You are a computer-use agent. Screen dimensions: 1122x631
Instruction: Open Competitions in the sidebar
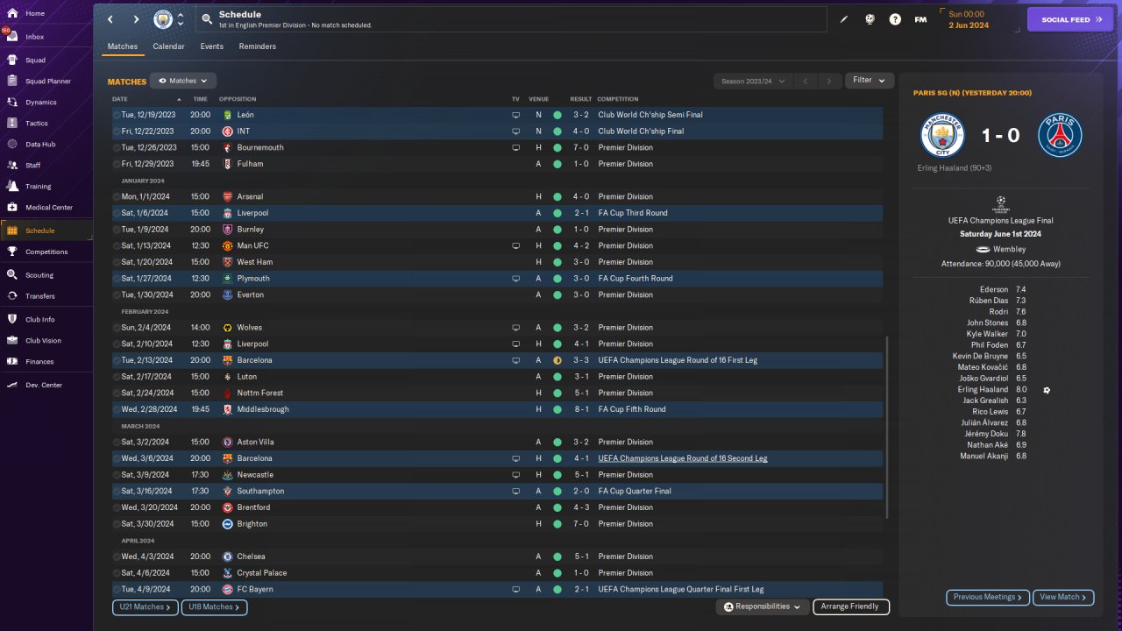(x=46, y=252)
